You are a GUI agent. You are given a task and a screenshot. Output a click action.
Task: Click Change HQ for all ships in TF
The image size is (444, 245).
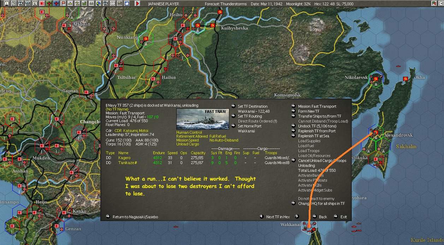[x=321, y=203]
